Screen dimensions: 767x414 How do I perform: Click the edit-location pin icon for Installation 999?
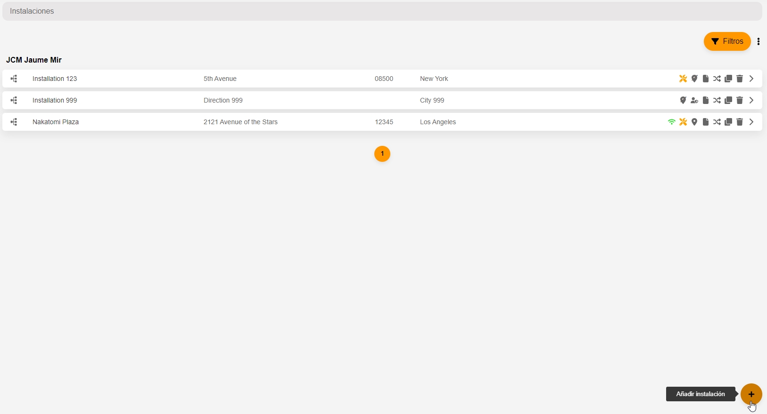pos(683,100)
